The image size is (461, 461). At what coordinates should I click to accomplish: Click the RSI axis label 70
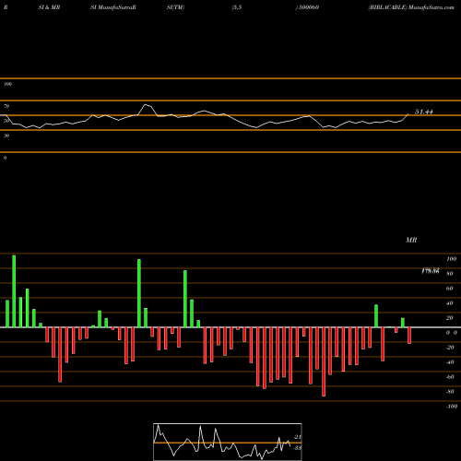click(6, 106)
